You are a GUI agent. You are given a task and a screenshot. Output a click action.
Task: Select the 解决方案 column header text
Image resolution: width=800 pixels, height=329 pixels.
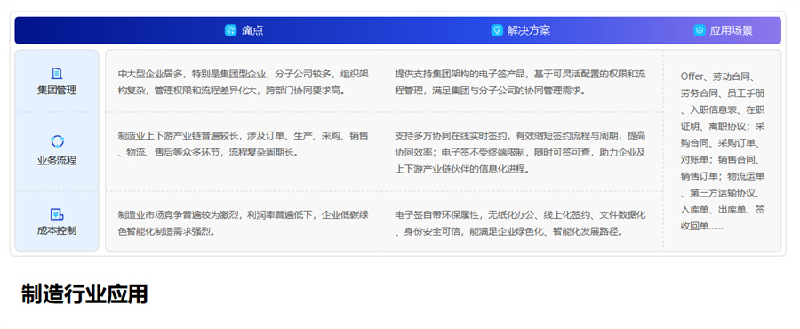[529, 30]
